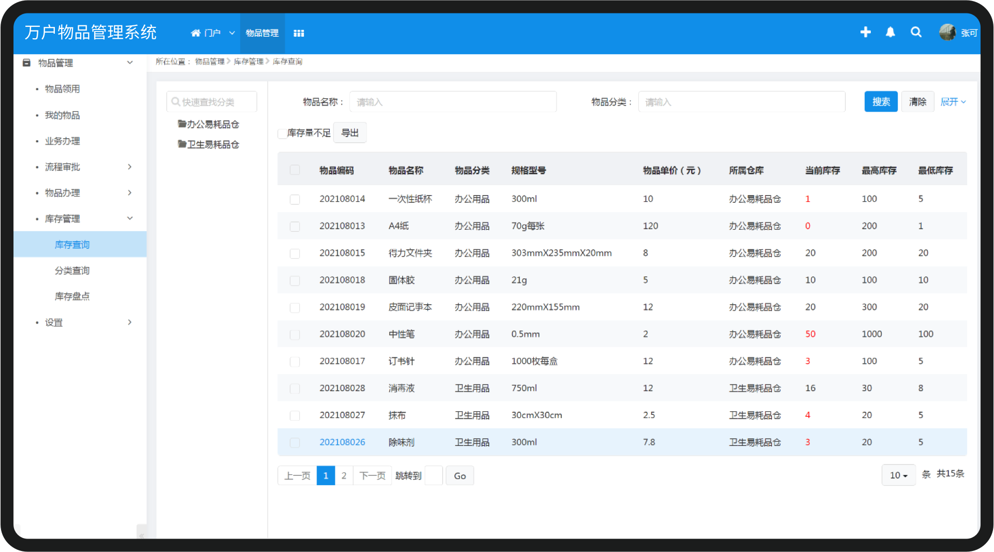
Task: Collapse the 库存管理 sidebar section
Action: [130, 218]
